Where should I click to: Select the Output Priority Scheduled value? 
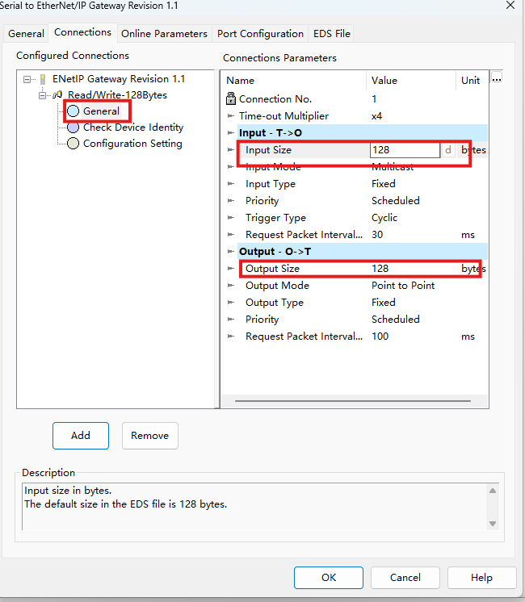tap(396, 319)
